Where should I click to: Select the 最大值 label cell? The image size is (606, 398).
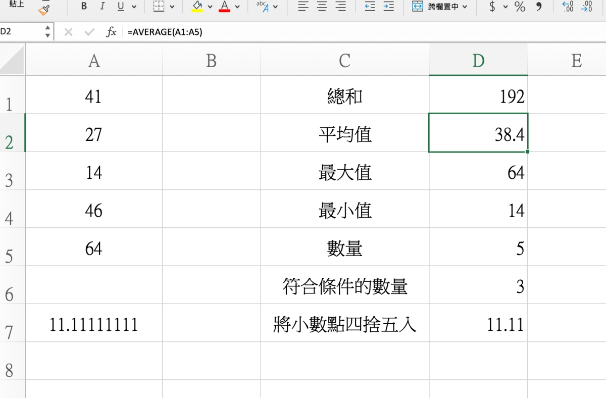click(345, 171)
